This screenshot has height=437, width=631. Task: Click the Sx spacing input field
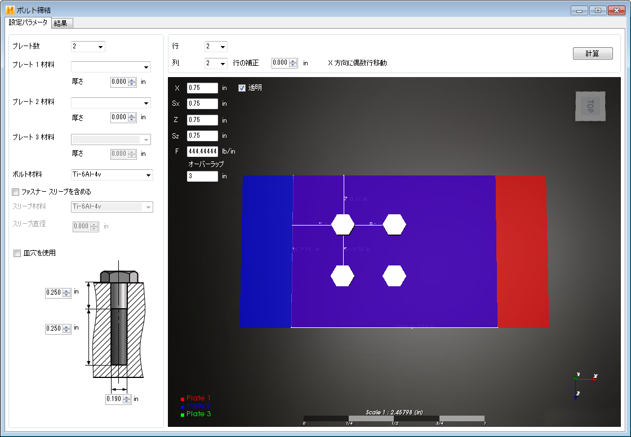click(x=202, y=103)
